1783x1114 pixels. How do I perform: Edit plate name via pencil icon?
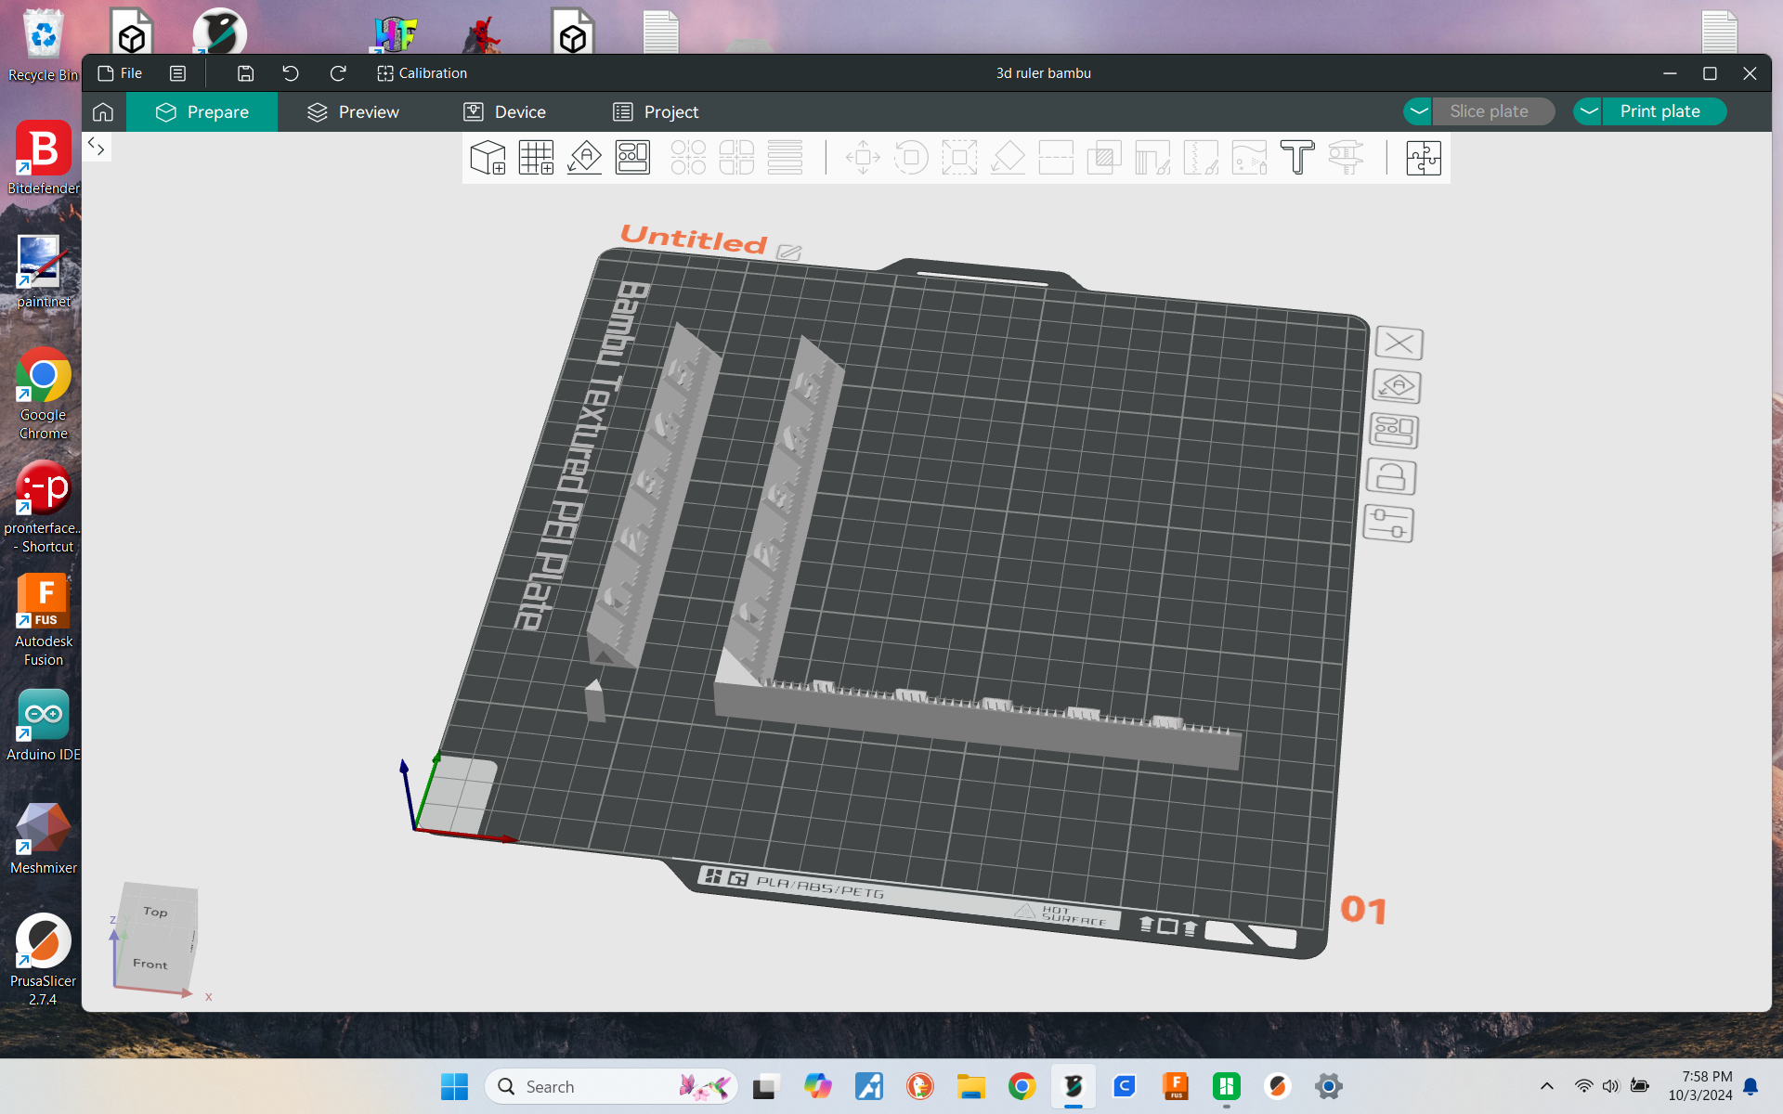[x=789, y=253]
